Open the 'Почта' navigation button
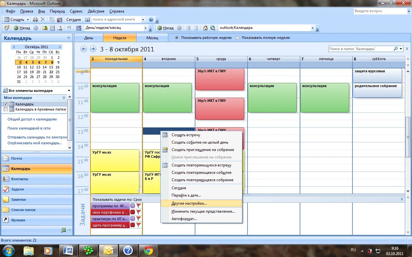This screenshot has height=257, width=412. click(37, 158)
